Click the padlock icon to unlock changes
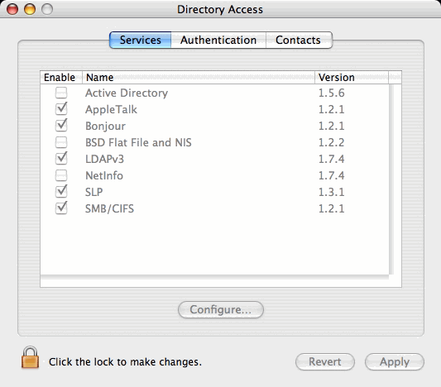Image resolution: width=441 pixels, height=387 pixels. [30, 357]
